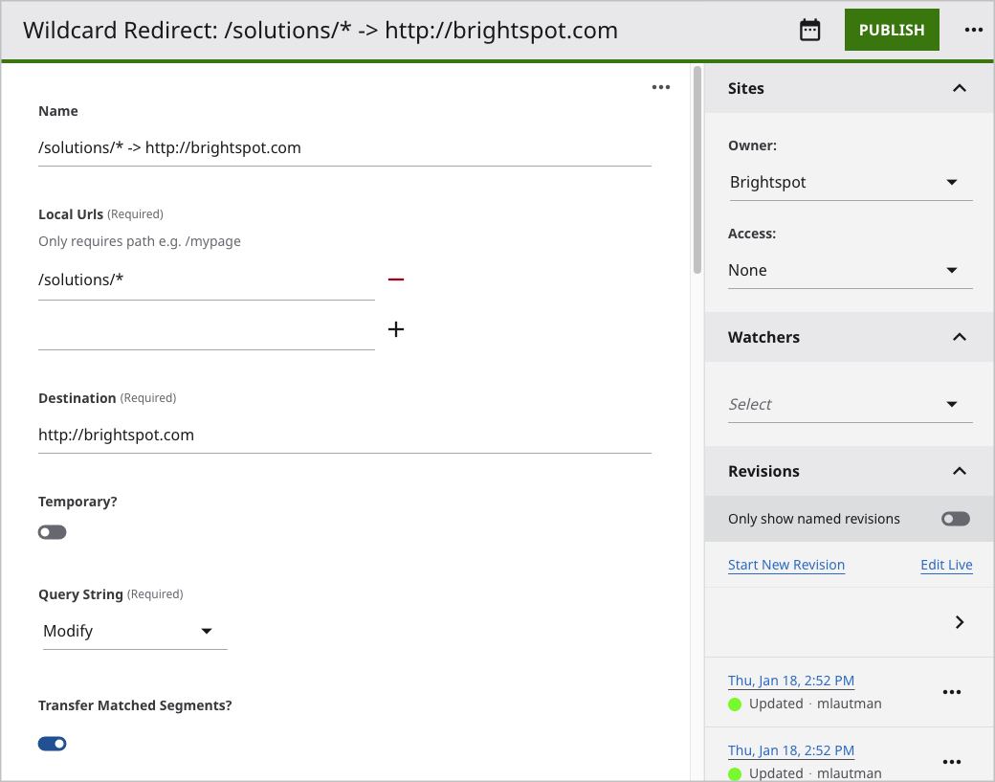This screenshot has width=995, height=782.
Task: Open the second Thu, Jan 18, 2:52 PM revision
Action: tap(790, 750)
